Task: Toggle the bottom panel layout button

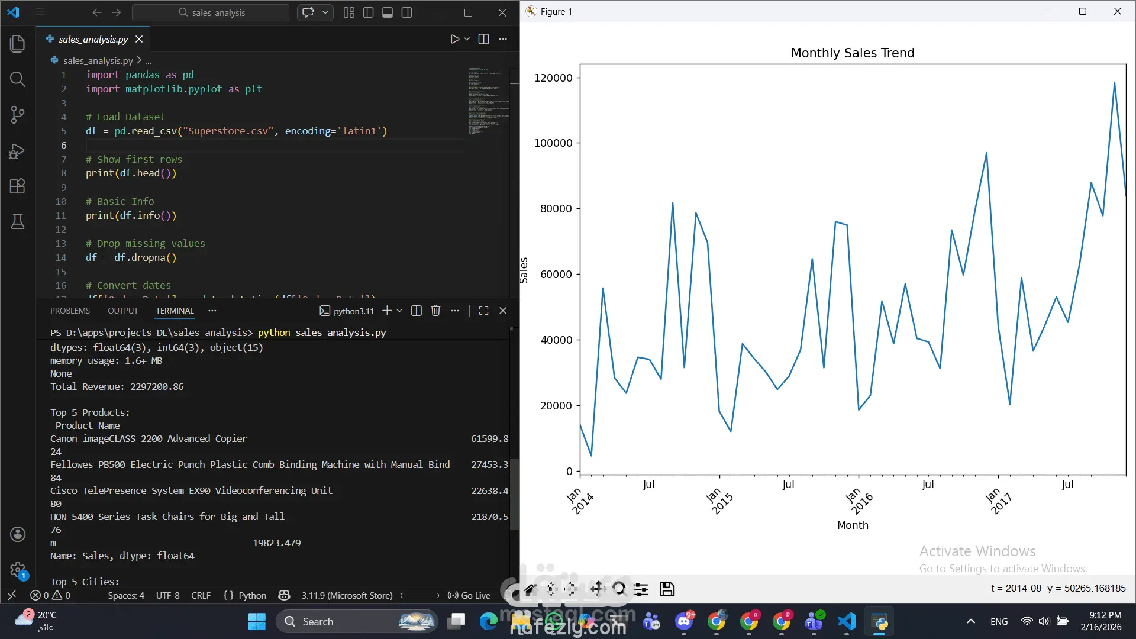Action: coord(388,12)
